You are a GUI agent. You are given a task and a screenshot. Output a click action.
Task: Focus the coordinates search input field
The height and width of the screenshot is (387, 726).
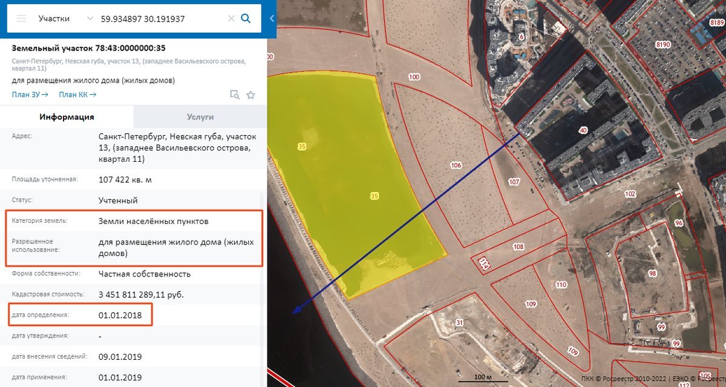click(160, 19)
